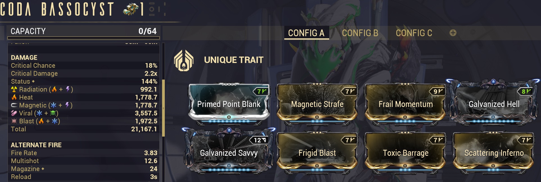The width and height of the screenshot is (541, 182).
Task: Click the Viral damage type icon
Action: point(14,113)
